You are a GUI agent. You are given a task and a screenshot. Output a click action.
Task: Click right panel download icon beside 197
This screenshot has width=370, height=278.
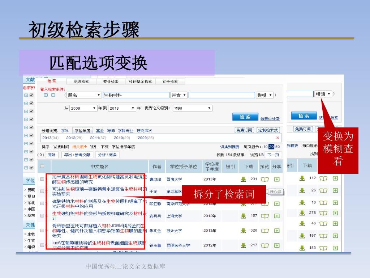[302, 236]
